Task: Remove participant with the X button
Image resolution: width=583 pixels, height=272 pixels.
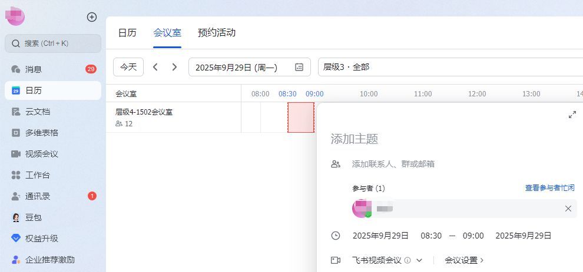Action: 568,209
